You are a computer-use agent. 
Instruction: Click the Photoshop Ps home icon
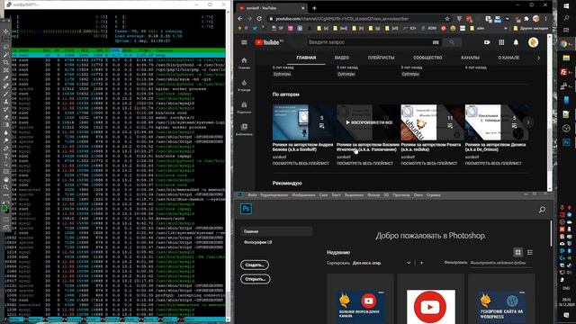(x=246, y=209)
